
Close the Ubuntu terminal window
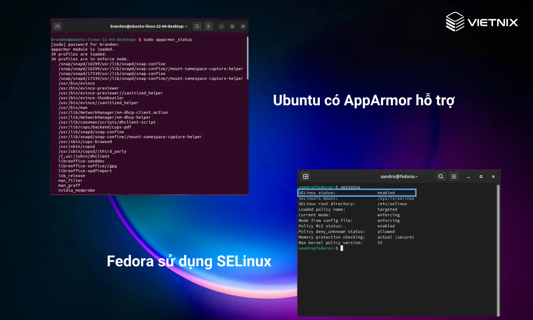pos(243,26)
